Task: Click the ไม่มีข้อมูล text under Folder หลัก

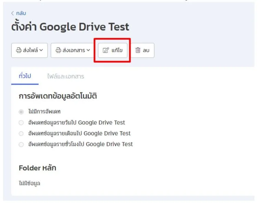Action: click(29, 183)
